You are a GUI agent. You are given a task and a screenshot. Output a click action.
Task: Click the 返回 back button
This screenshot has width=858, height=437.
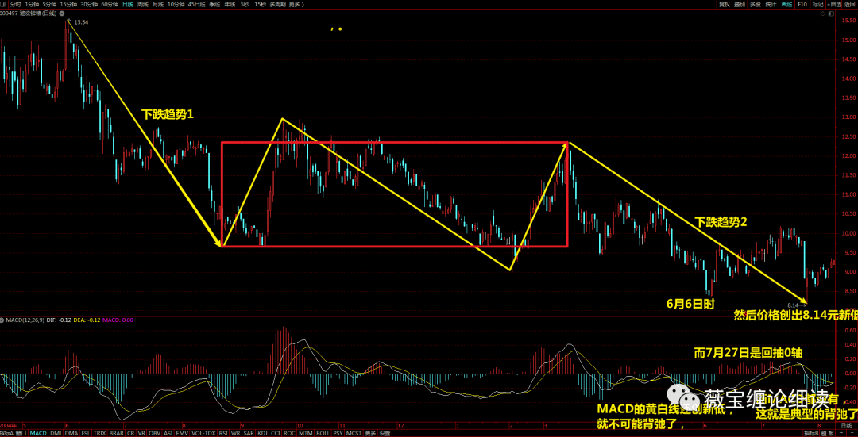pyautogui.click(x=850, y=5)
